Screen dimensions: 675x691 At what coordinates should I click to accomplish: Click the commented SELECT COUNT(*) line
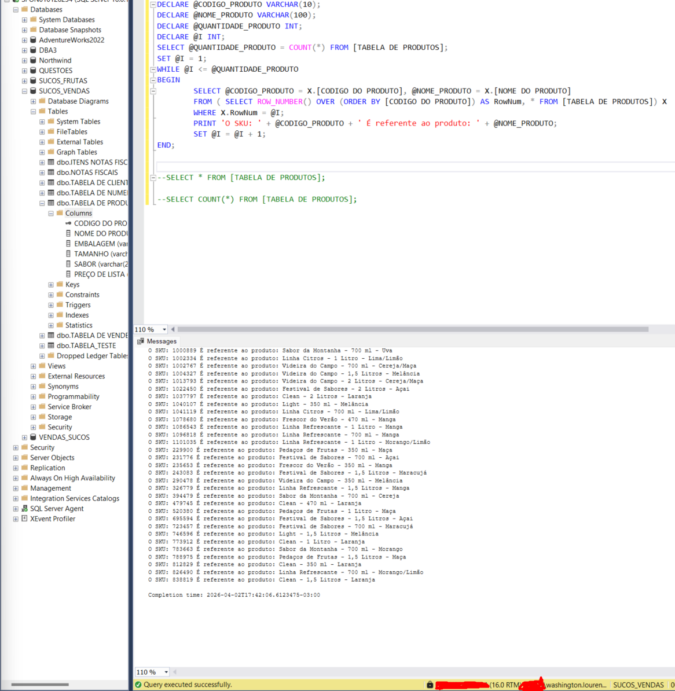(x=257, y=199)
